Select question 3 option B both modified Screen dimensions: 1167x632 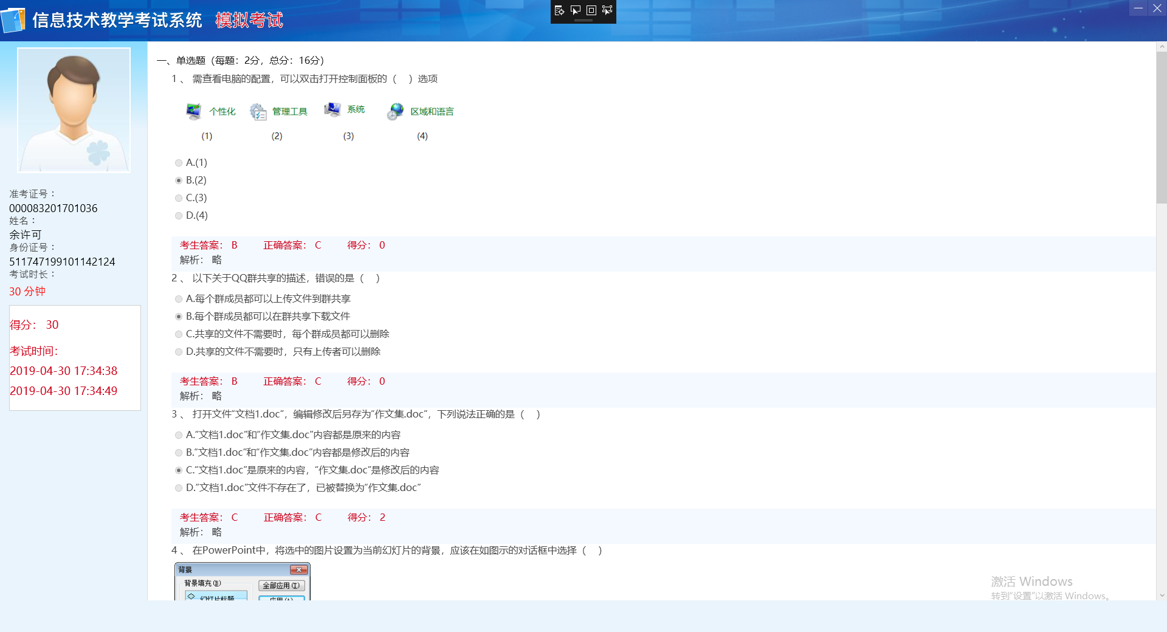(x=179, y=453)
